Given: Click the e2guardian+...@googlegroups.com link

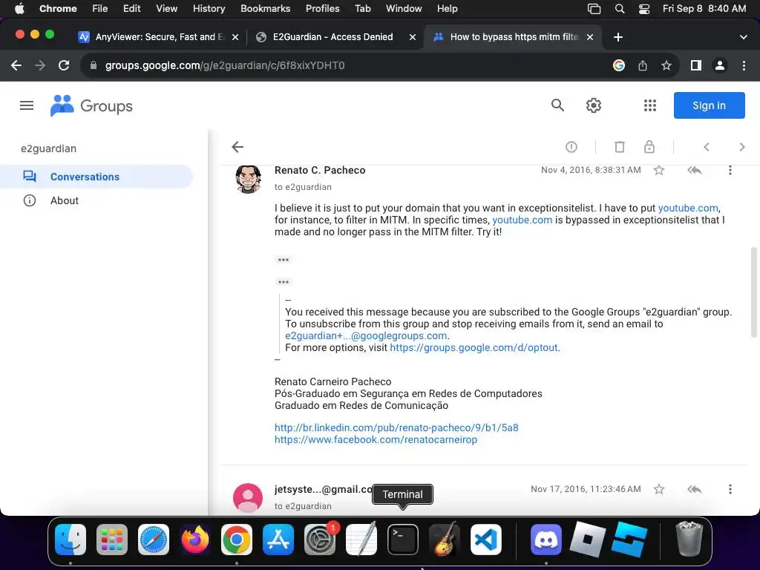Looking at the screenshot, I should click(366, 335).
